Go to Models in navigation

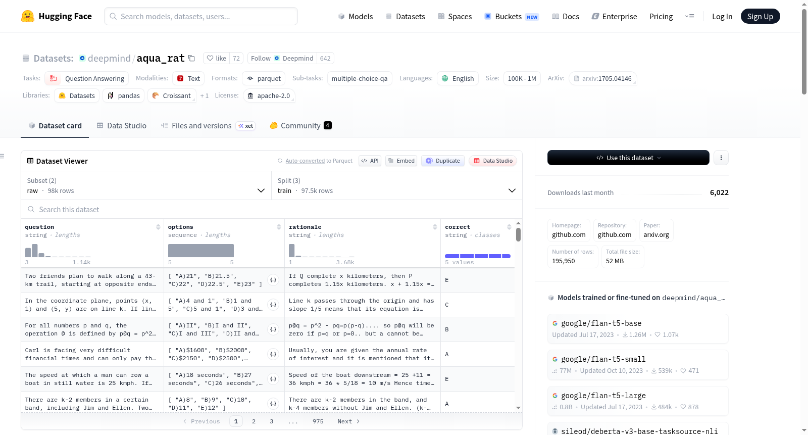click(356, 17)
